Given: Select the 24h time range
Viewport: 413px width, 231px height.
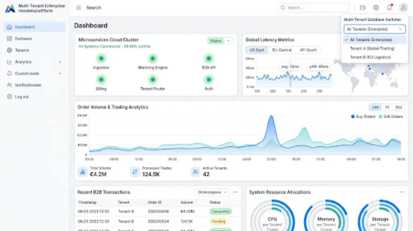Looking at the screenshot, I should tap(375, 107).
